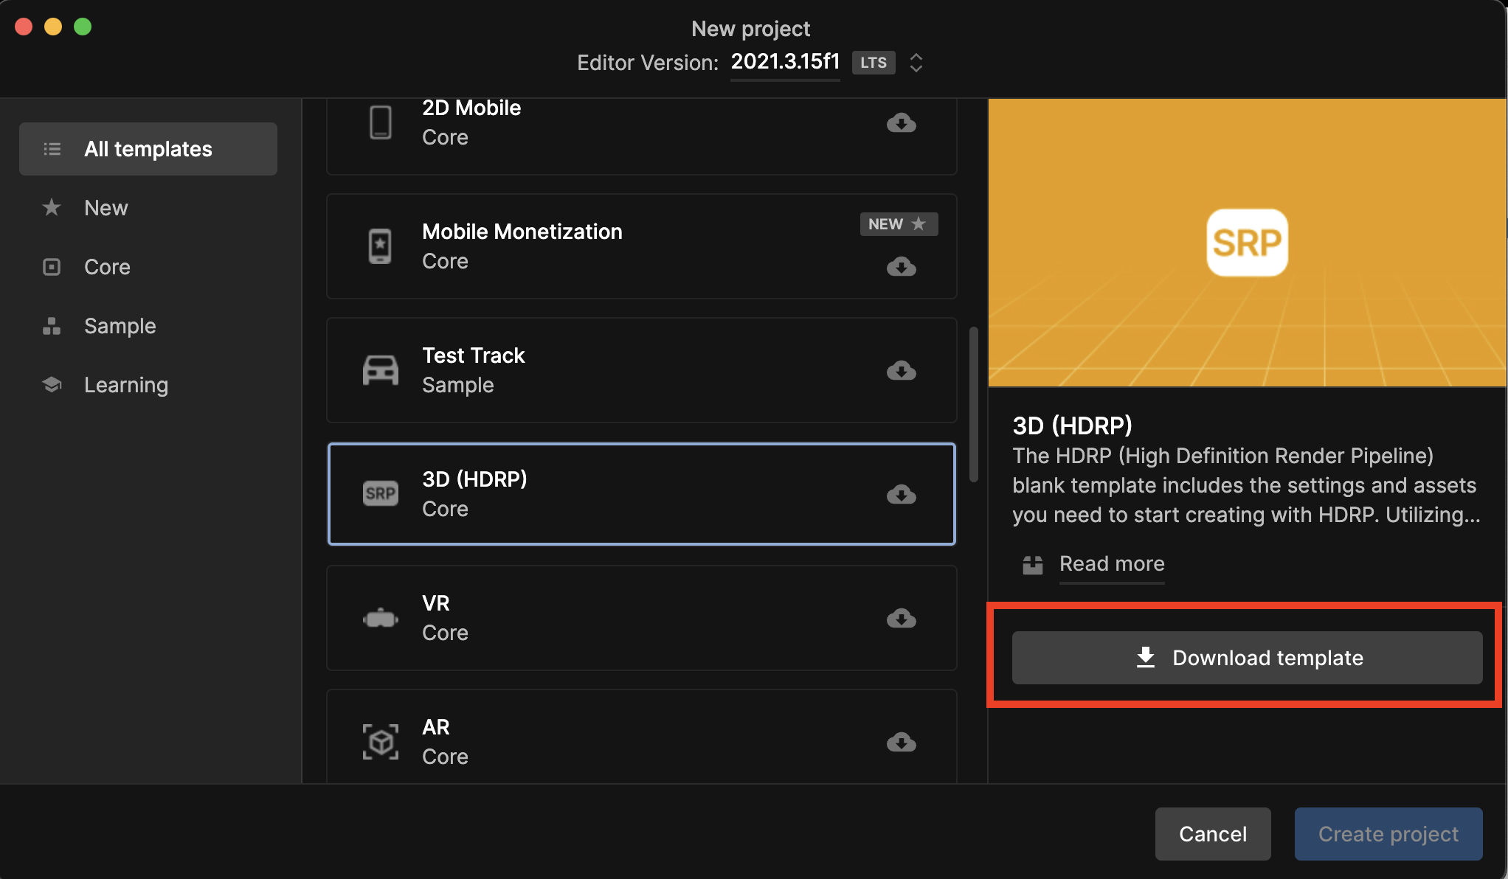Open the Sample category
The width and height of the screenshot is (1508, 879).
coord(120,325)
